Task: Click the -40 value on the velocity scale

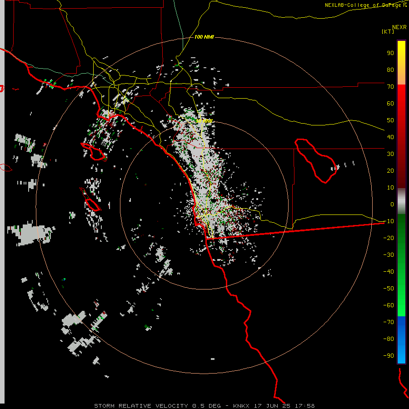Action: tap(389, 272)
